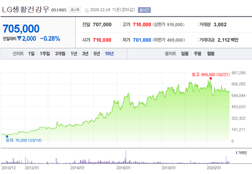
Task: Click the stock code 051905
Action: pyautogui.click(x=59, y=10)
